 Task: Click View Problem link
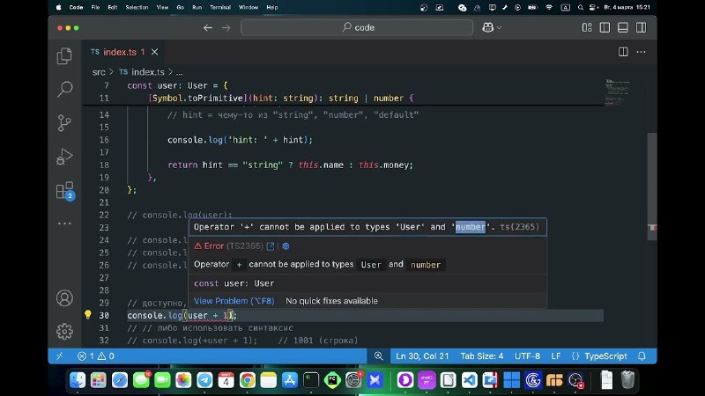click(234, 301)
